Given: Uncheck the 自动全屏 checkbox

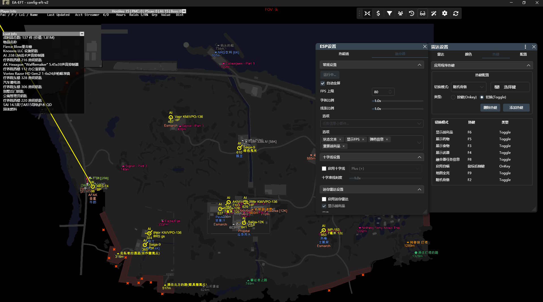Looking at the screenshot, I should tap(323, 83).
